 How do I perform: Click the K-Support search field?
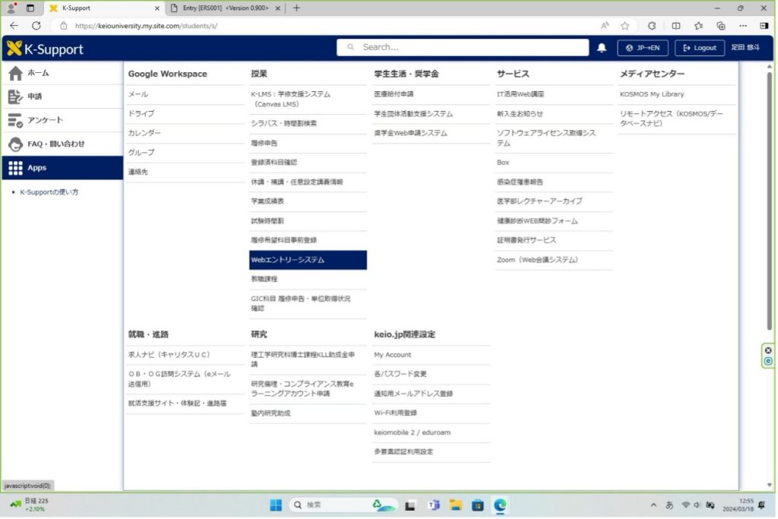(463, 47)
